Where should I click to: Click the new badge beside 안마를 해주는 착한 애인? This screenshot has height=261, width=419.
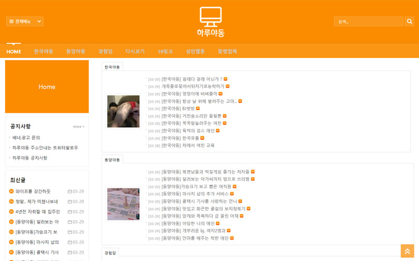tap(232, 238)
